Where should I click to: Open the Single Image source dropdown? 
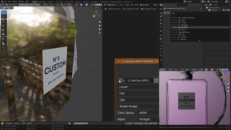coord(138,106)
